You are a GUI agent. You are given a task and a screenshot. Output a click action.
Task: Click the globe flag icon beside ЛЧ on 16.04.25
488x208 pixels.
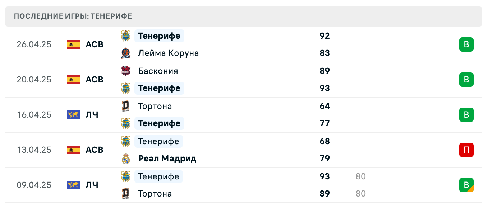[x=73, y=115]
